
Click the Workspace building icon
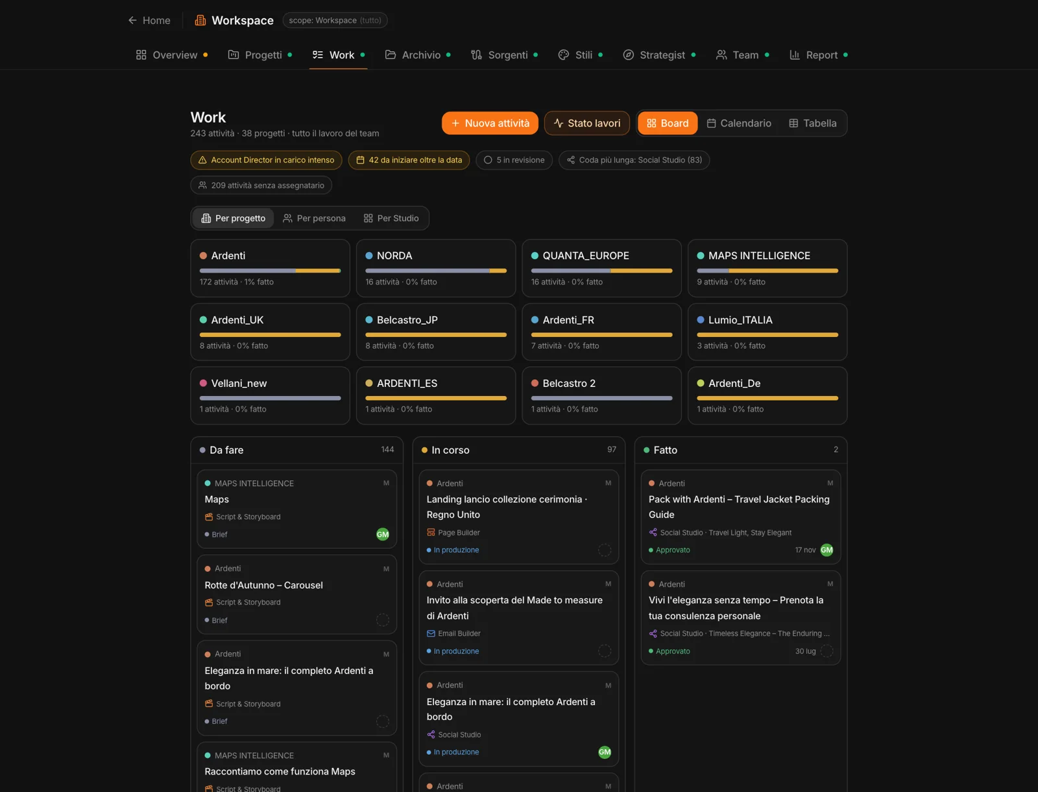200,20
